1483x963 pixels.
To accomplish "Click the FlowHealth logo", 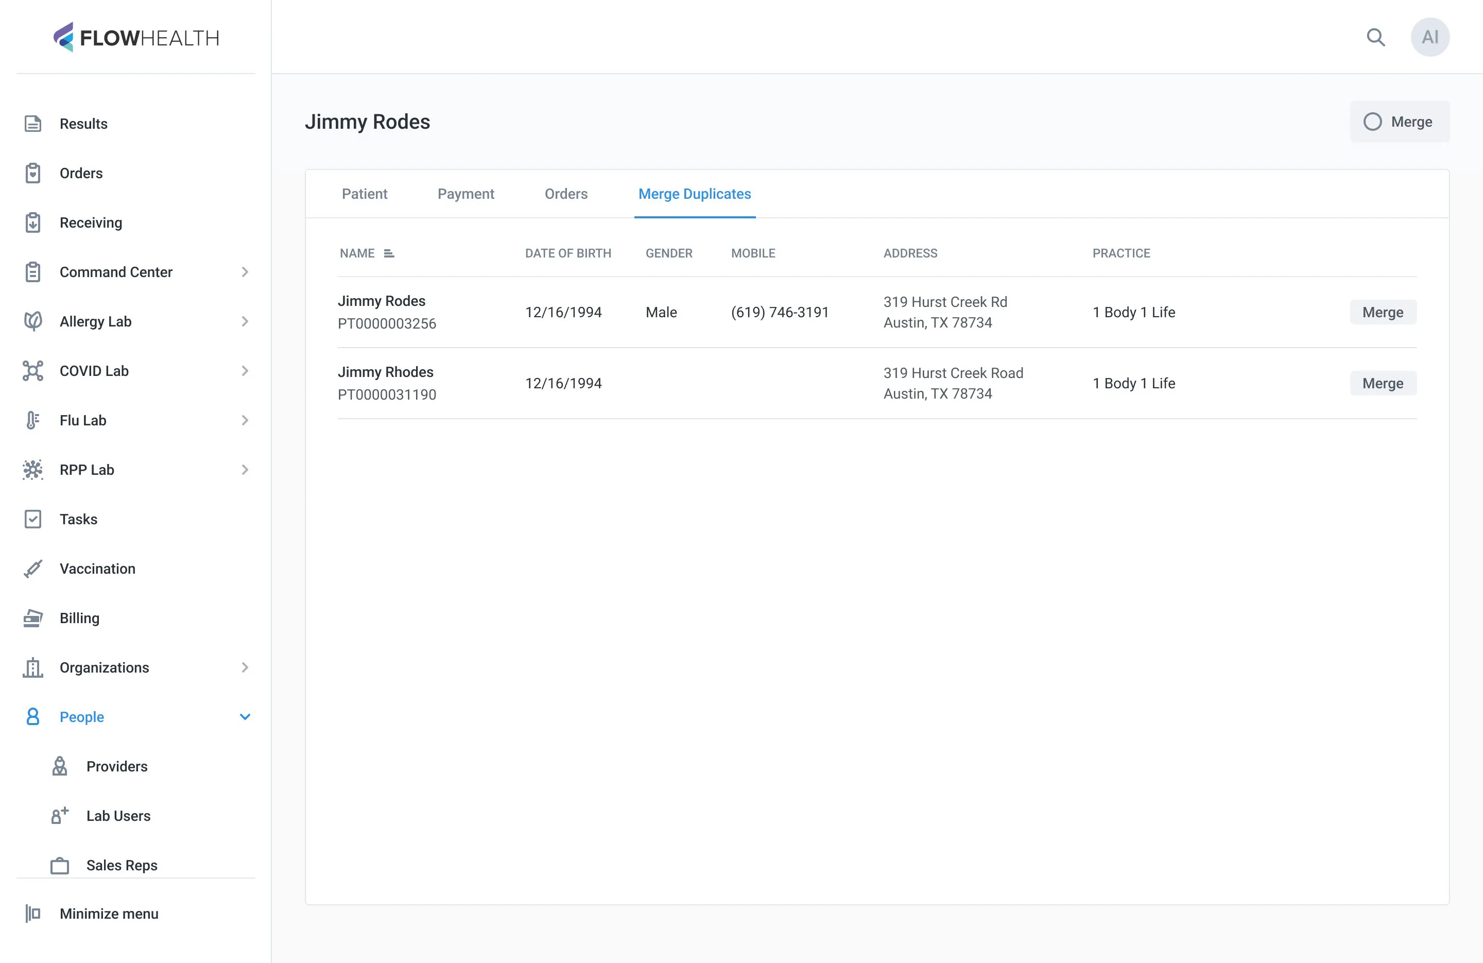I will click(x=136, y=38).
